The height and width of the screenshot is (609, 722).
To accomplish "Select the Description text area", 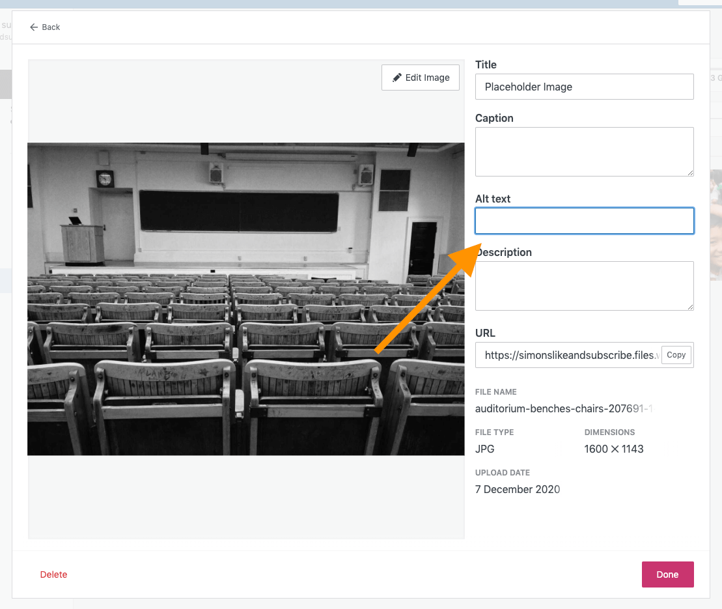I will point(584,285).
